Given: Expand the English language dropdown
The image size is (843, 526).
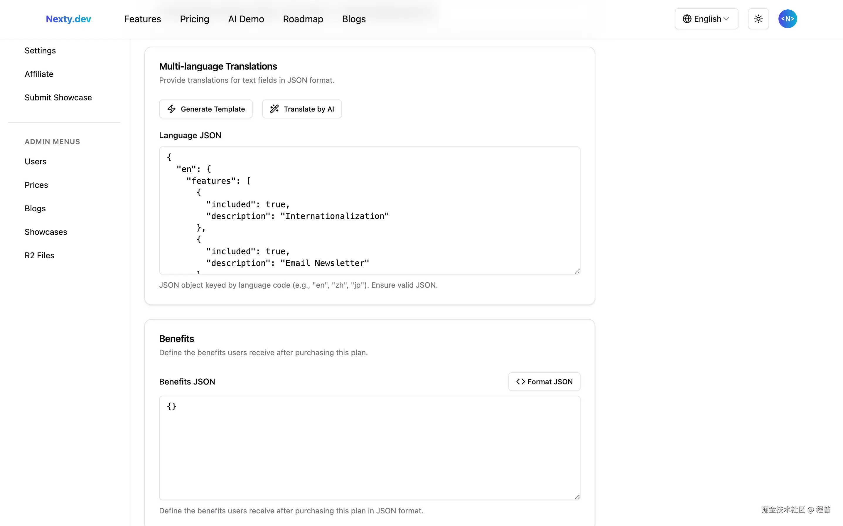Looking at the screenshot, I should [x=706, y=19].
